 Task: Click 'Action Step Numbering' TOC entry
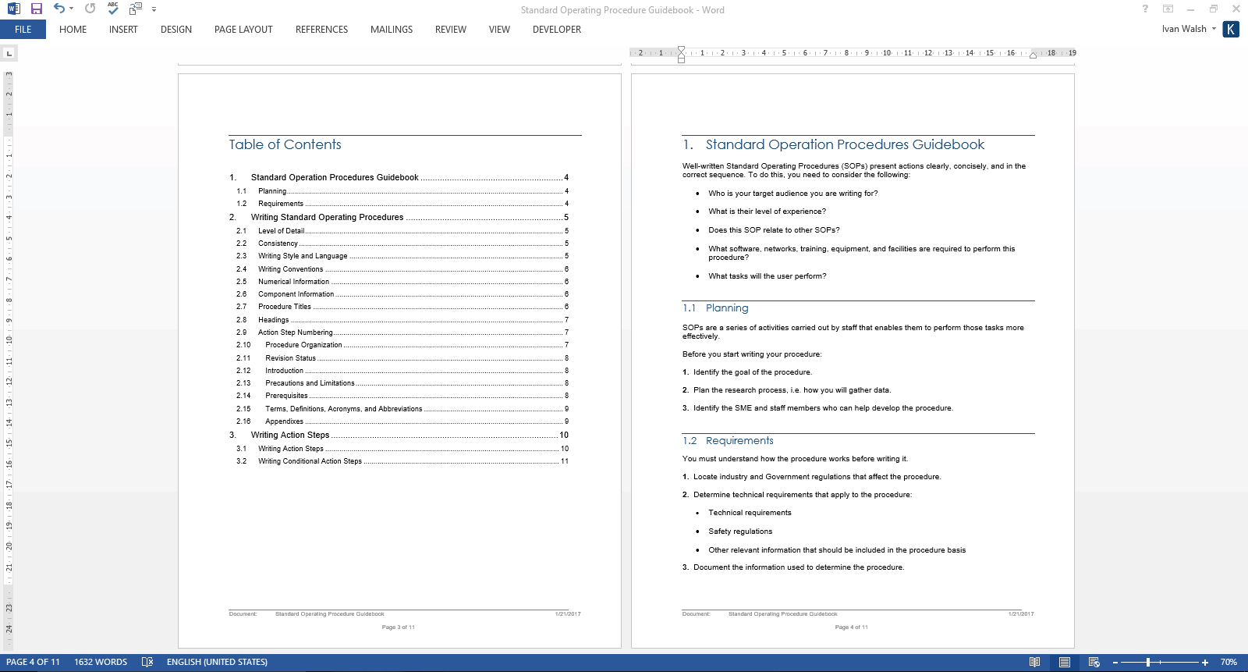pyautogui.click(x=295, y=332)
